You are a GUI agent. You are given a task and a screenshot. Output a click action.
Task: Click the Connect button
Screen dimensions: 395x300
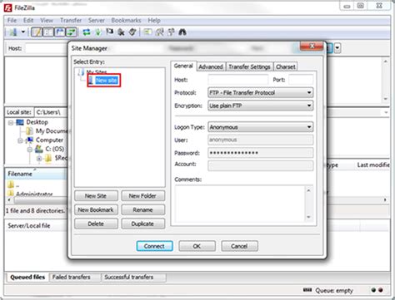pyautogui.click(x=154, y=246)
